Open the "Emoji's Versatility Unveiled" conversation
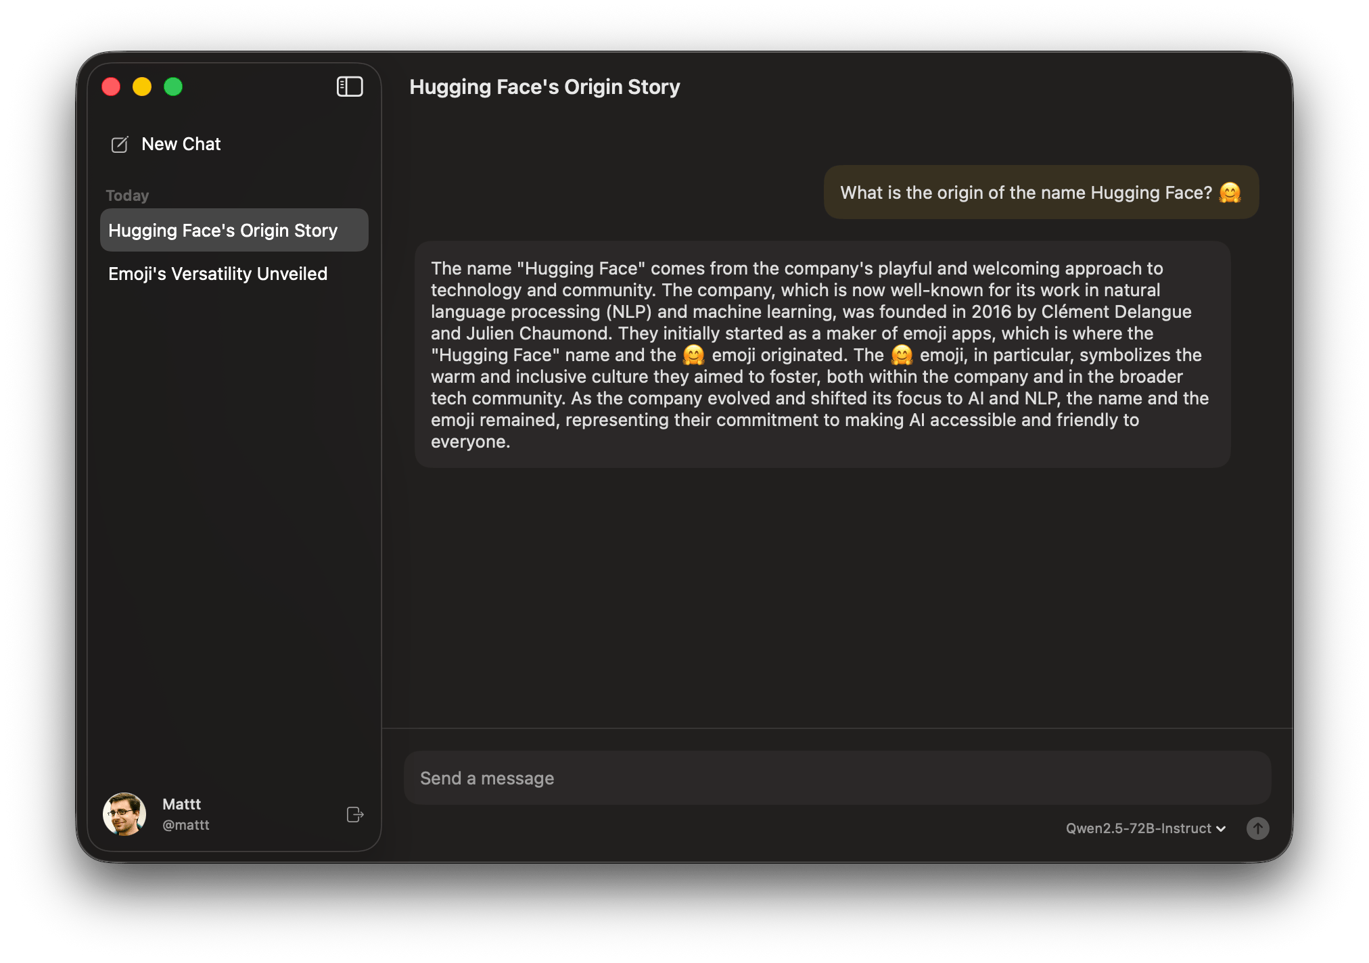1369x963 pixels. pos(218,273)
